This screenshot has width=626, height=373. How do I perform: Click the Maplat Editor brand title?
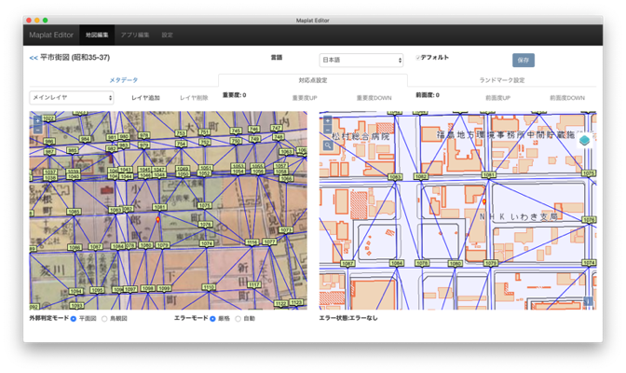tap(51, 35)
